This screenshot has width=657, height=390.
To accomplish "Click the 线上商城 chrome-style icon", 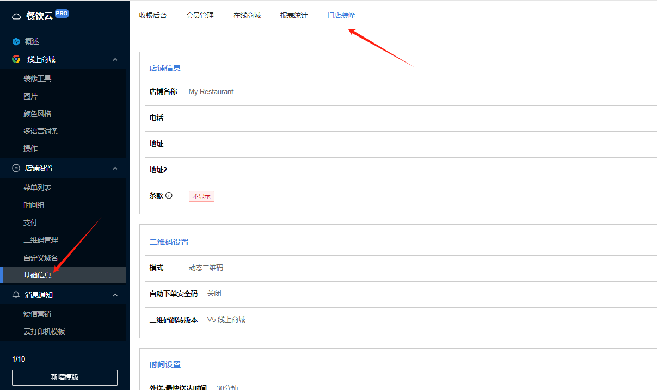I will coord(16,59).
